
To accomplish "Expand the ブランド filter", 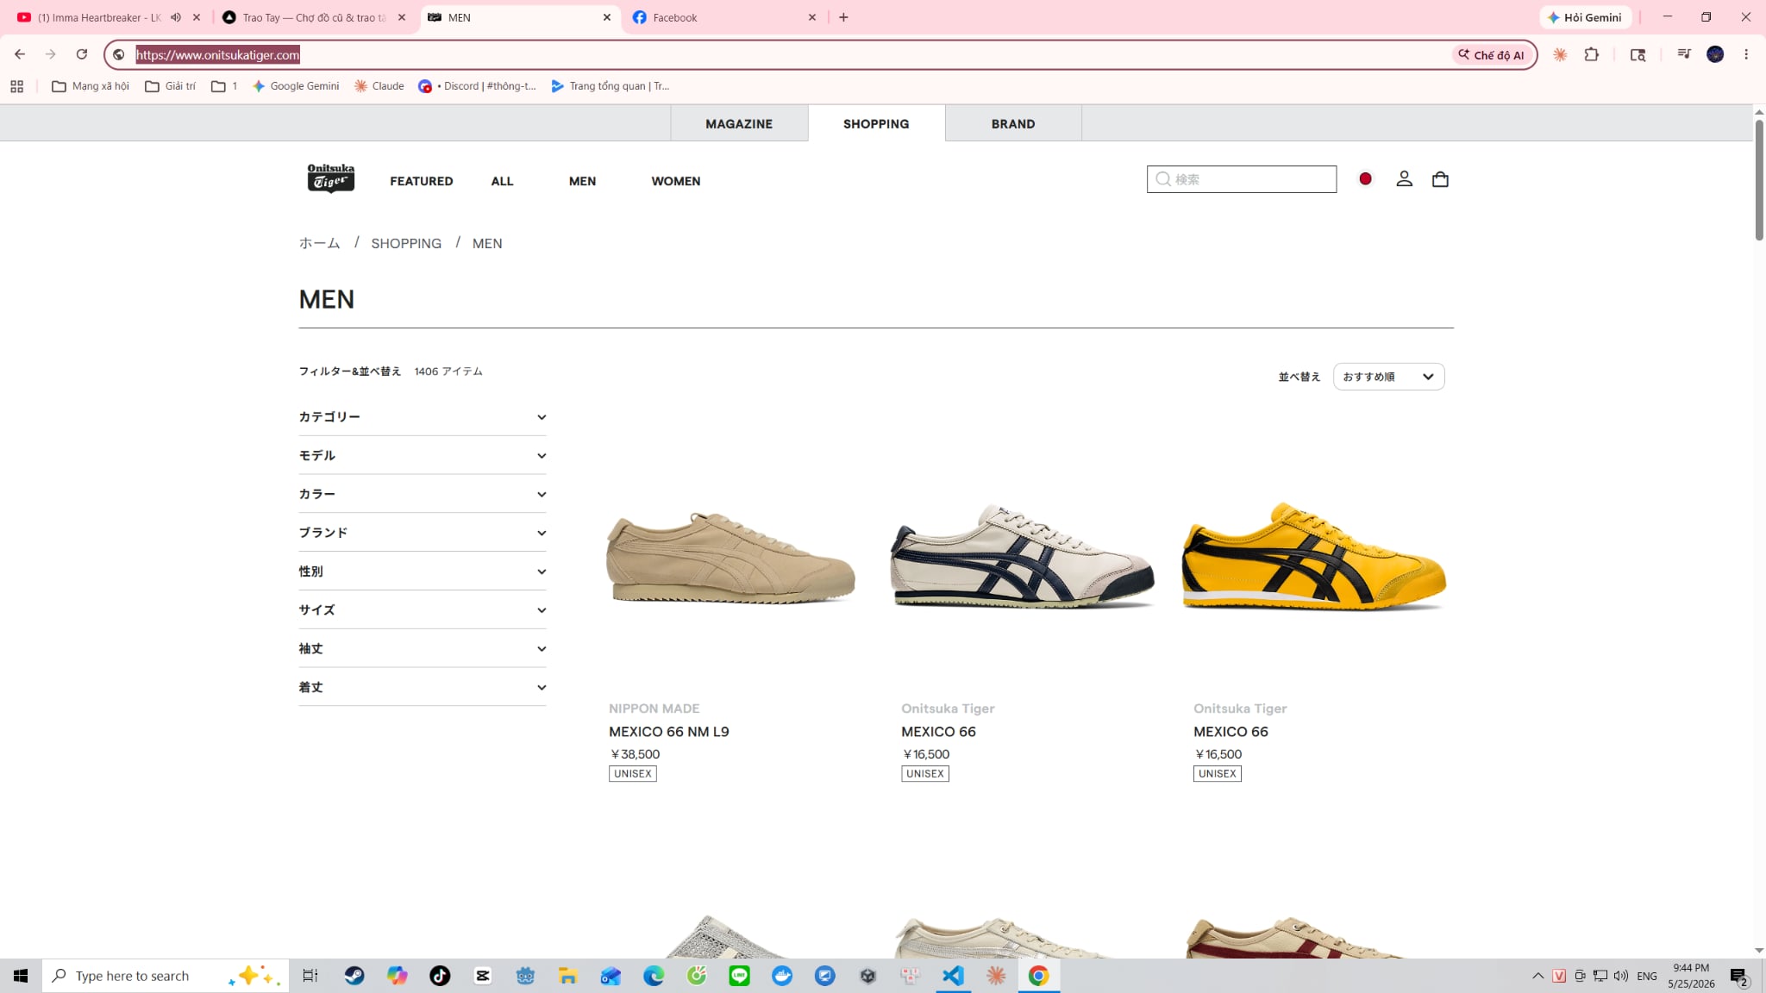I will [x=423, y=533].
